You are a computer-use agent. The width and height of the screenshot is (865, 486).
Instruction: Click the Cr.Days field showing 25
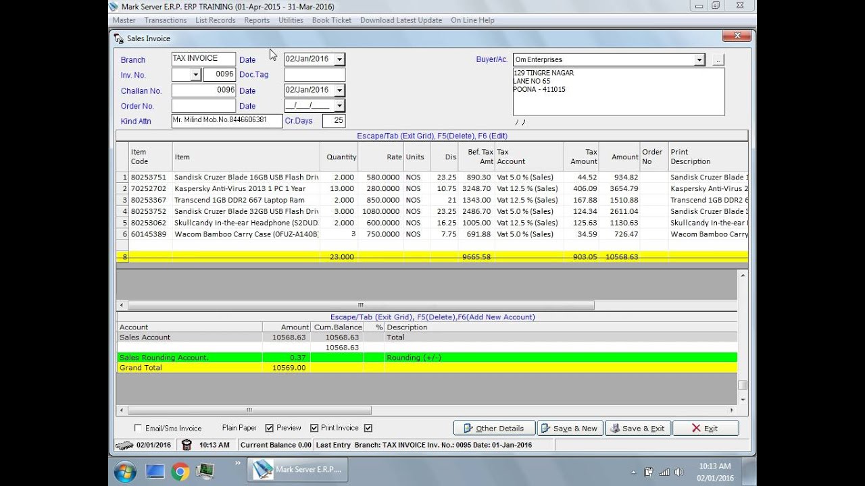click(334, 121)
